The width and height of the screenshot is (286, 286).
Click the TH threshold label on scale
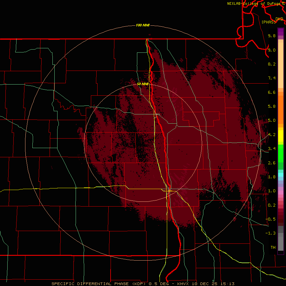click(x=273, y=248)
